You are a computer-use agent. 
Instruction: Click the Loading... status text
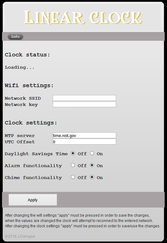[20, 67]
